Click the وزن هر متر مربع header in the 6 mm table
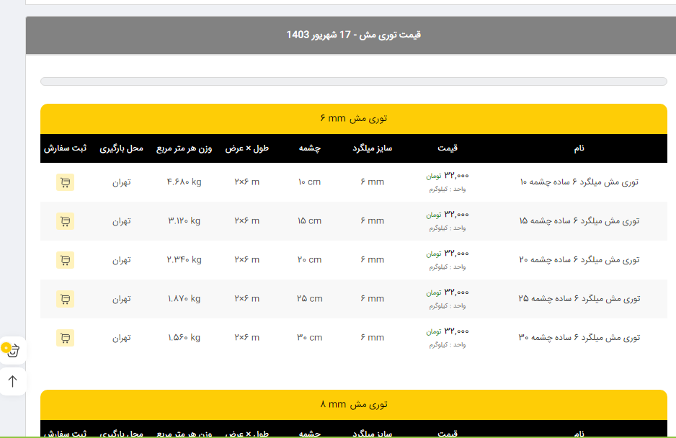The width and height of the screenshot is (676, 438). point(184,148)
